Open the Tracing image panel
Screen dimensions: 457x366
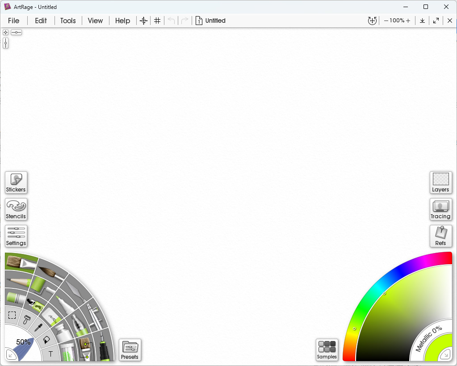click(440, 209)
